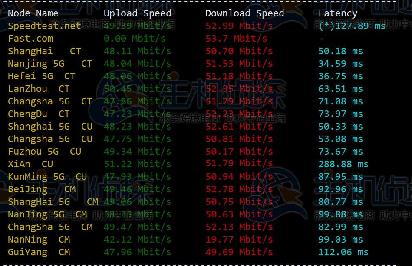Click the Node Name column header
This screenshot has width=412, height=266.
click(x=33, y=13)
